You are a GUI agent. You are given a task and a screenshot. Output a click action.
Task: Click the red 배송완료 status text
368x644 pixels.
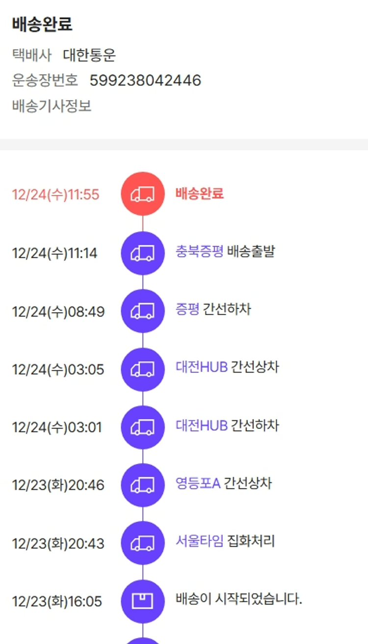pyautogui.click(x=200, y=193)
